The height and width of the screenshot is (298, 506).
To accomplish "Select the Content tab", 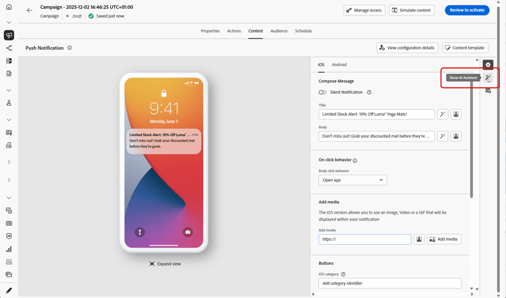I will point(256,31).
